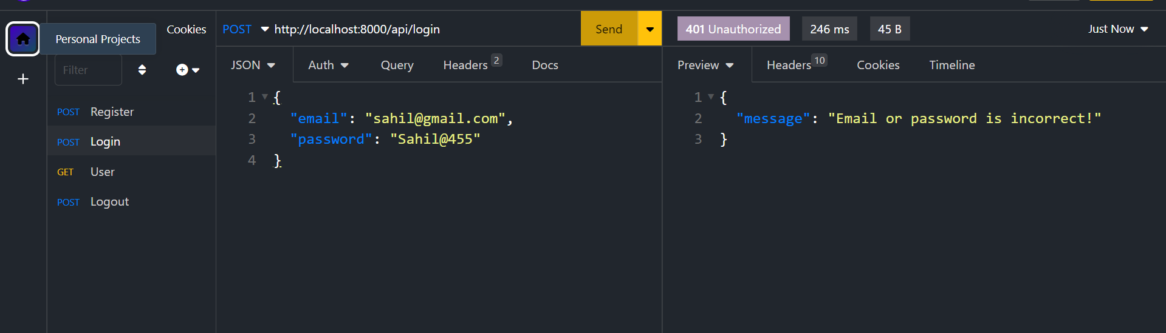Click the home dashboard icon
The height and width of the screenshot is (333, 1166).
coord(22,39)
